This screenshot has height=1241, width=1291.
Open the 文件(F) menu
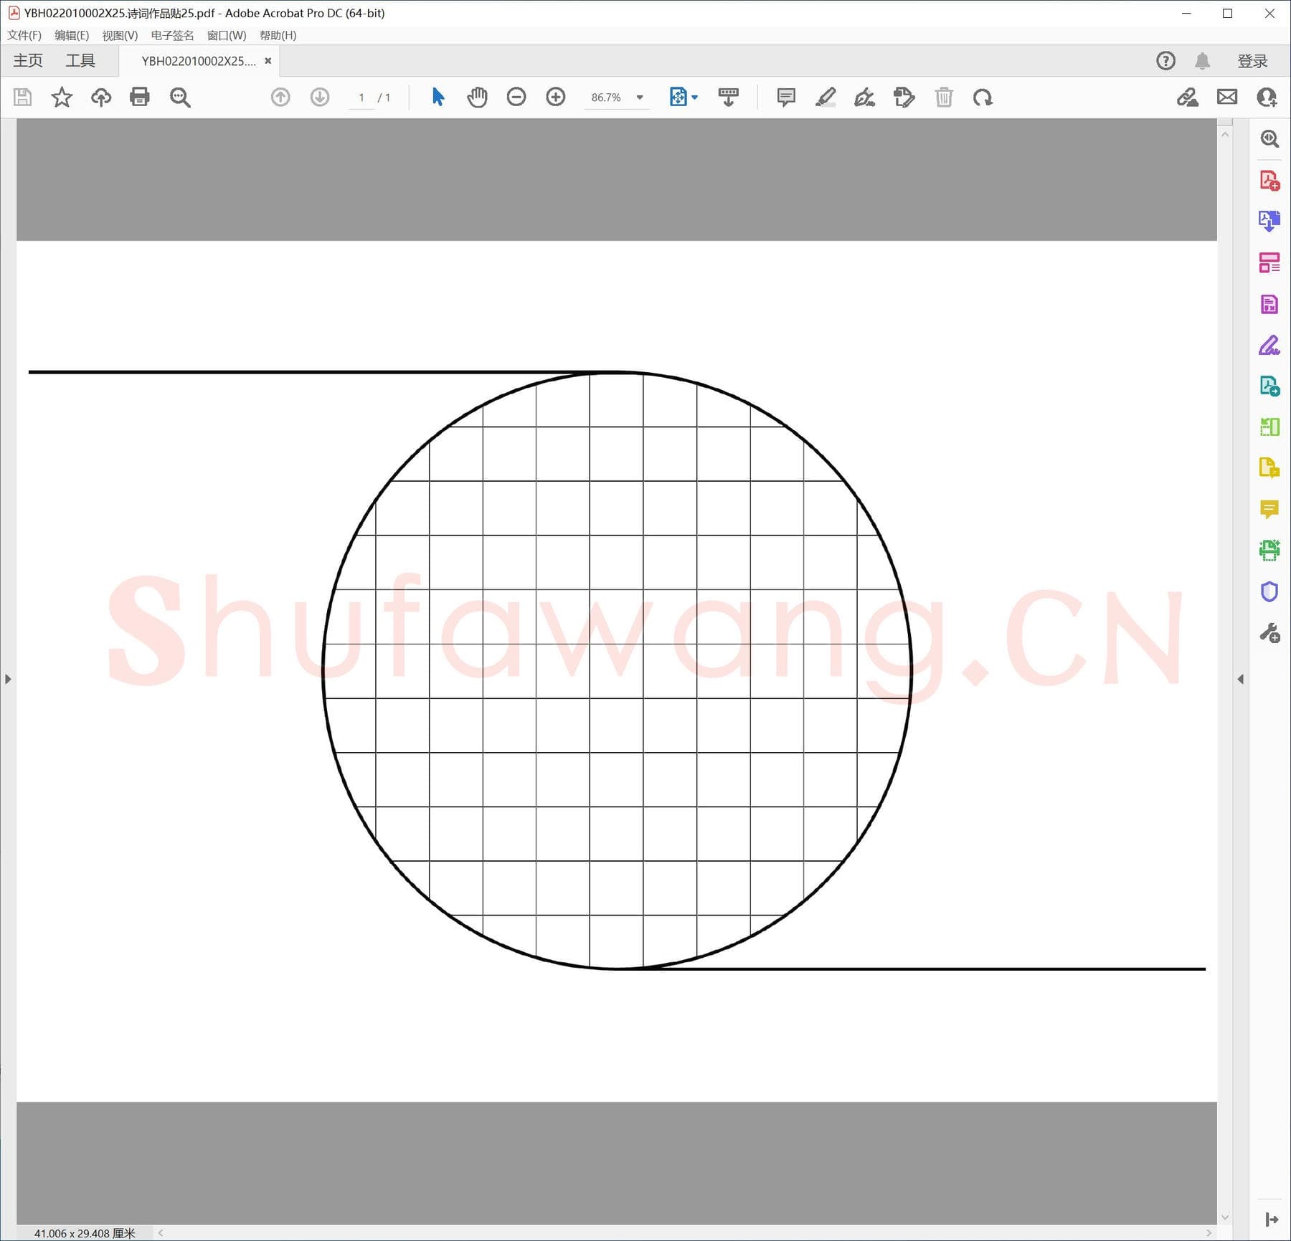click(x=24, y=35)
